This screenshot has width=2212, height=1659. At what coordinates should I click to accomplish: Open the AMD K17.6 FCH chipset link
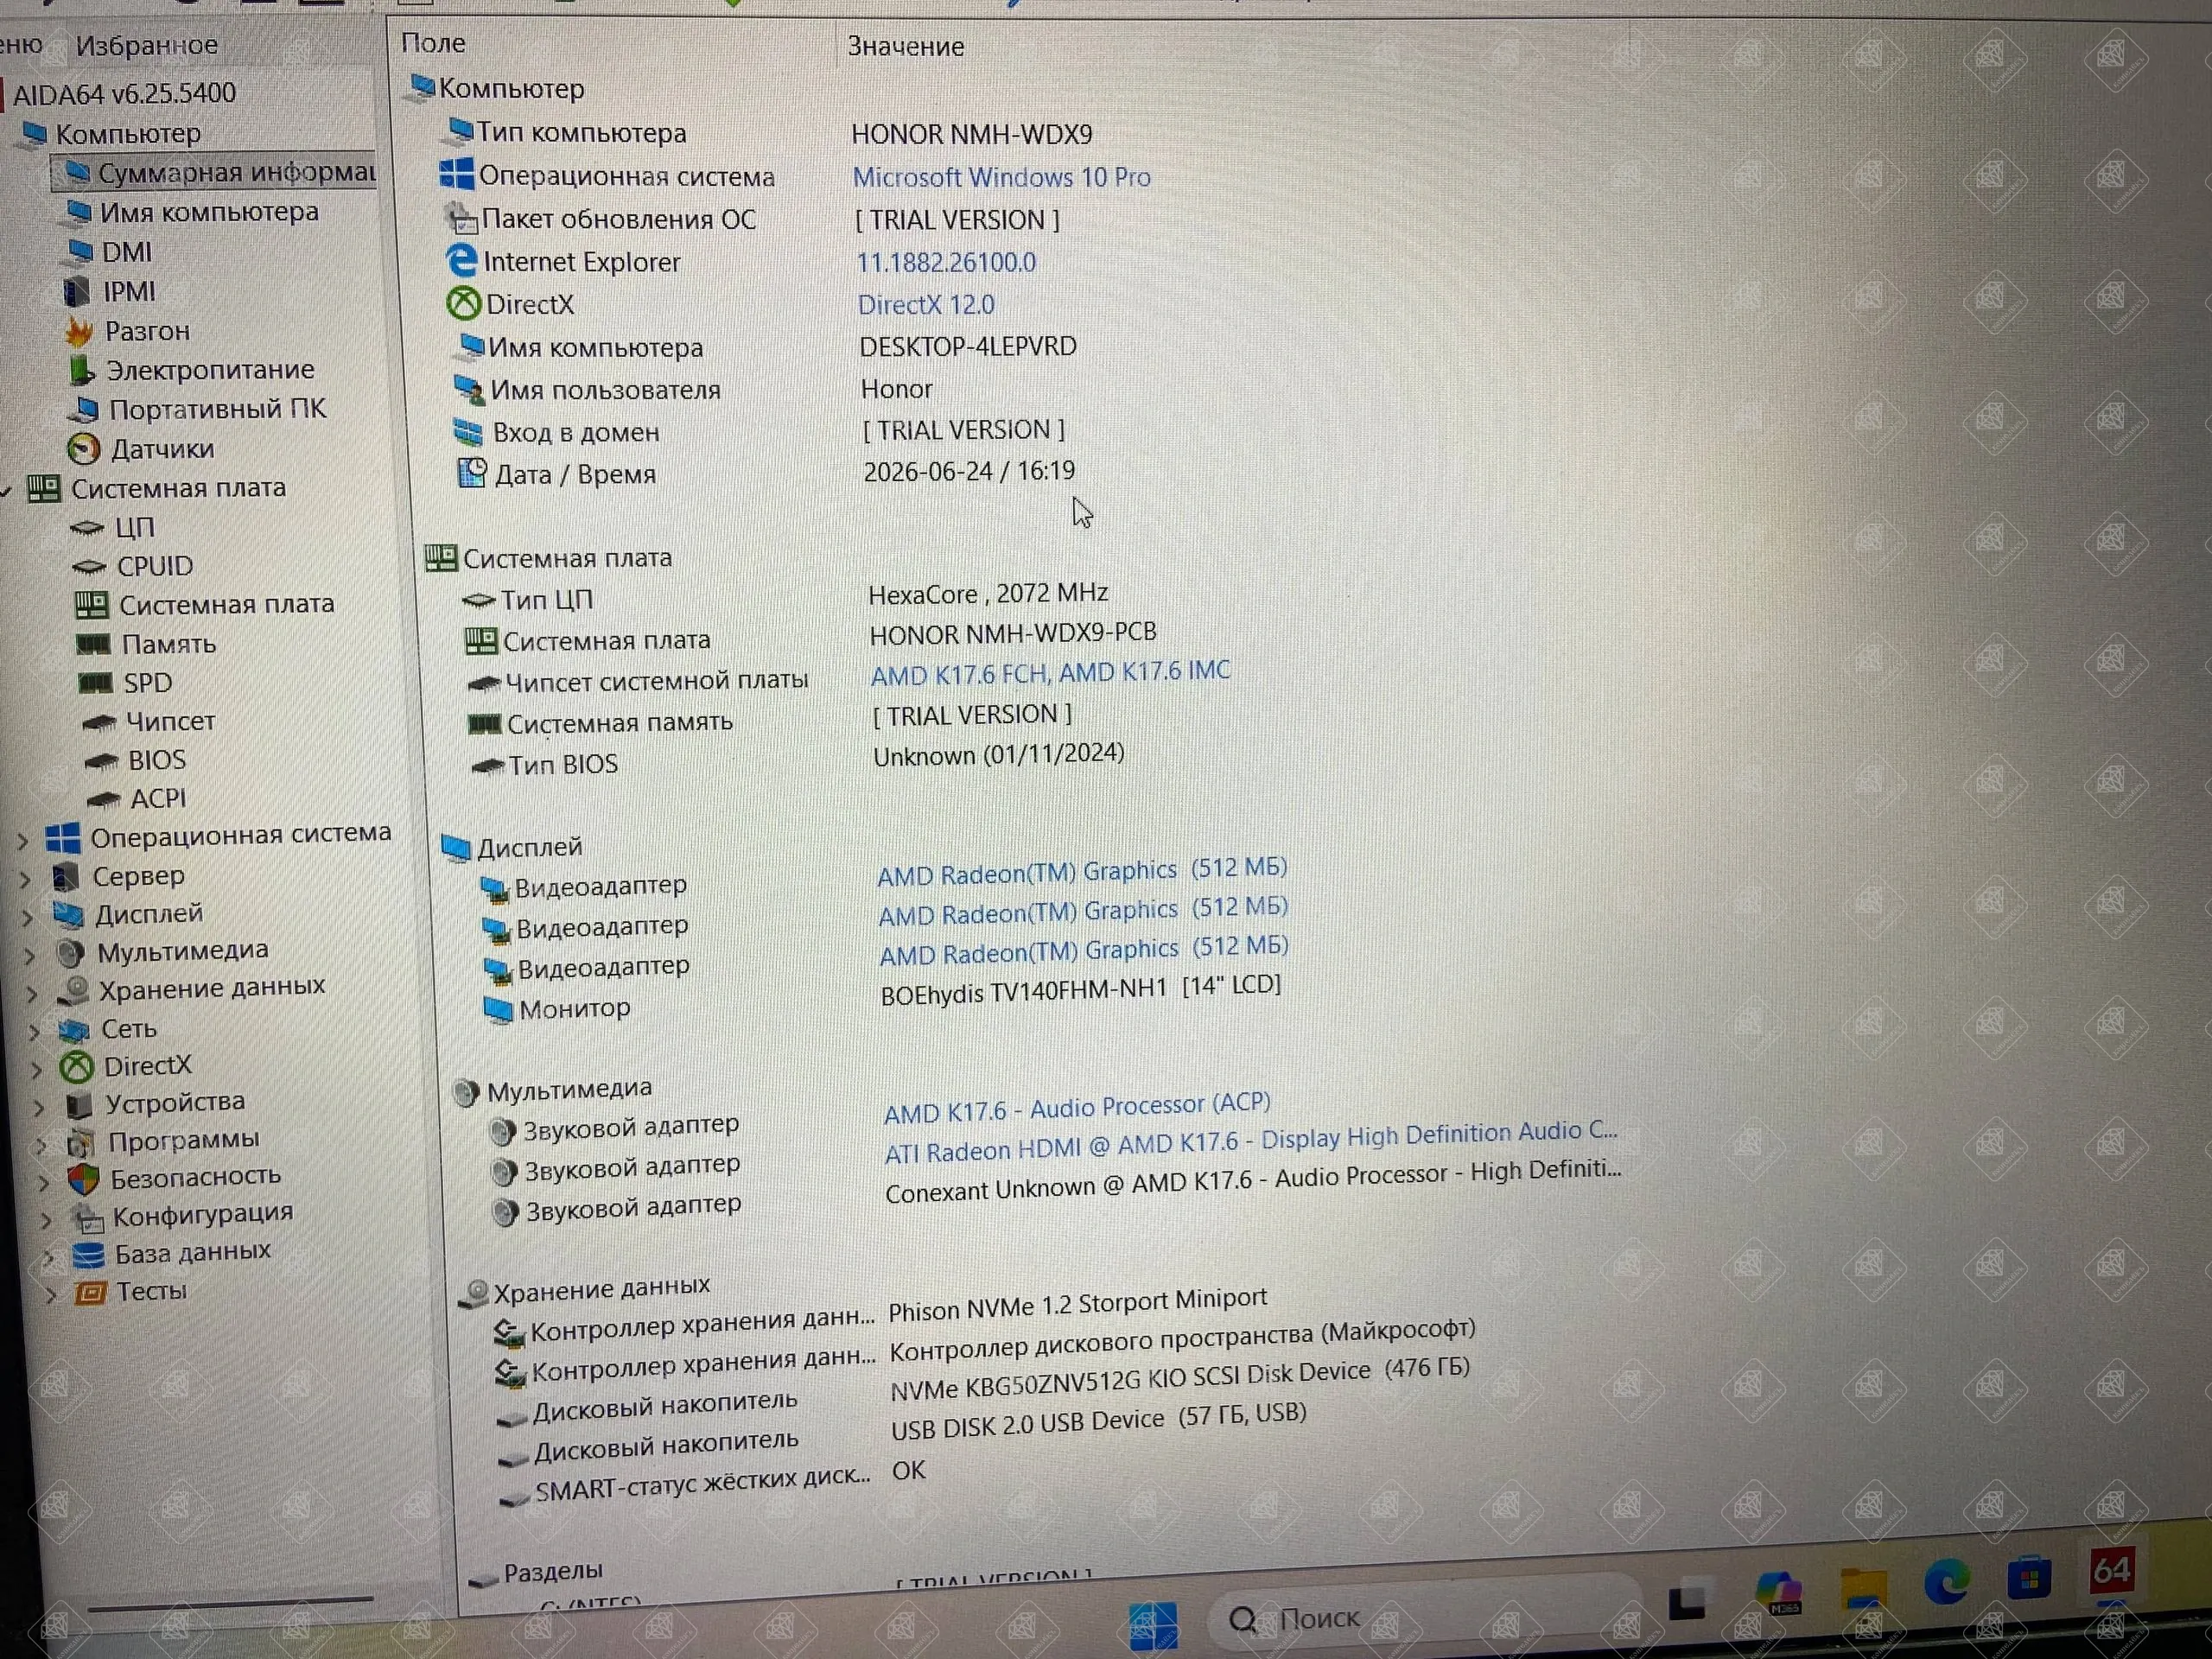(1050, 672)
